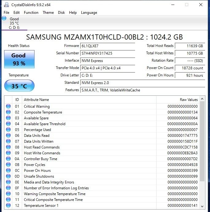Click the status orb for Controller Busy Time
The width and height of the screenshot is (210, 212).
point(8,158)
